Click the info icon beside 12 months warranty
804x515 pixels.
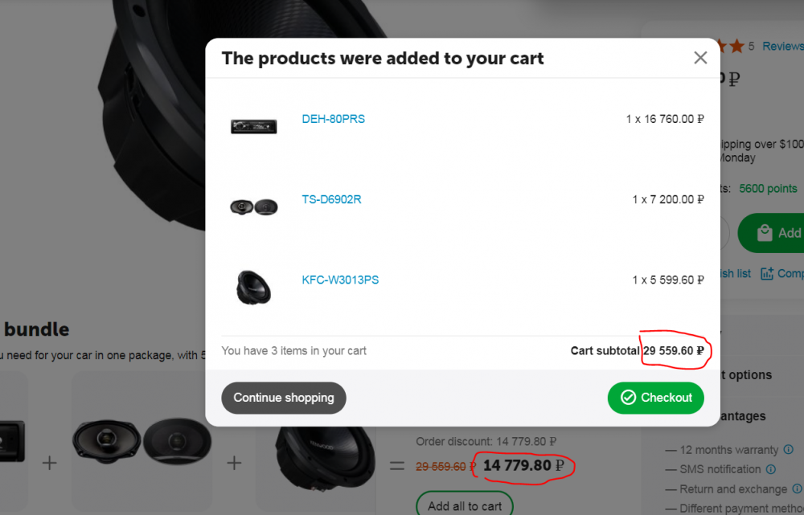[788, 450]
